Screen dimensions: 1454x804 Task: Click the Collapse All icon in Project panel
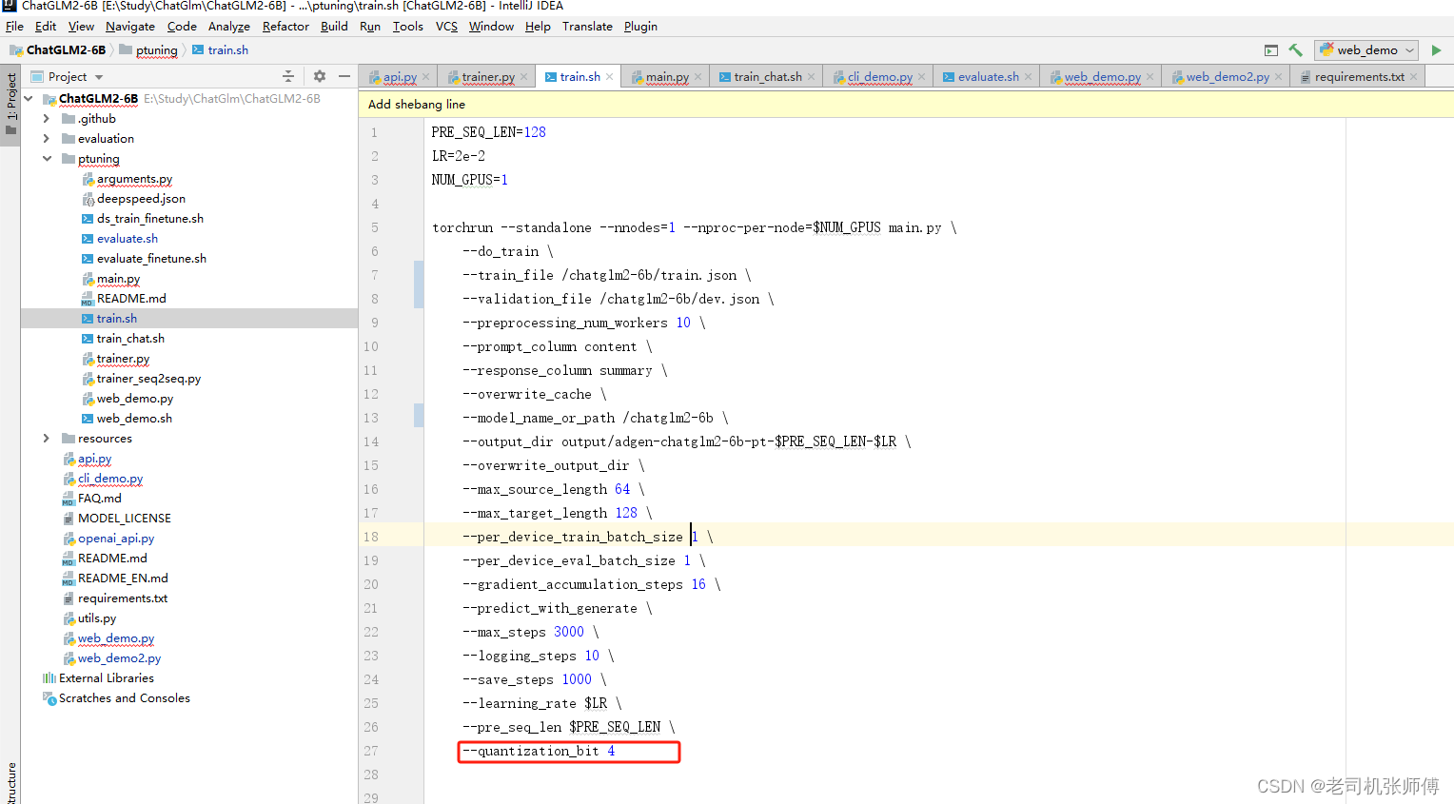click(x=288, y=76)
